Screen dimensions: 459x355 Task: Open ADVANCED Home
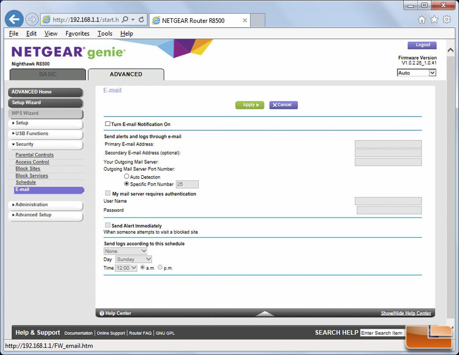coord(45,92)
